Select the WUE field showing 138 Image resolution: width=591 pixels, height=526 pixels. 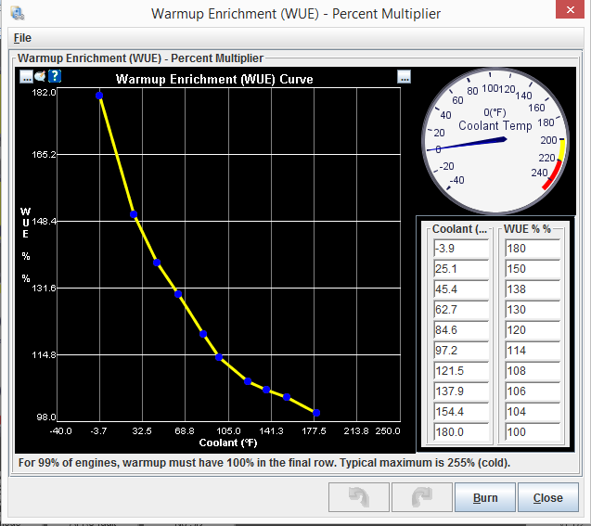click(x=533, y=289)
